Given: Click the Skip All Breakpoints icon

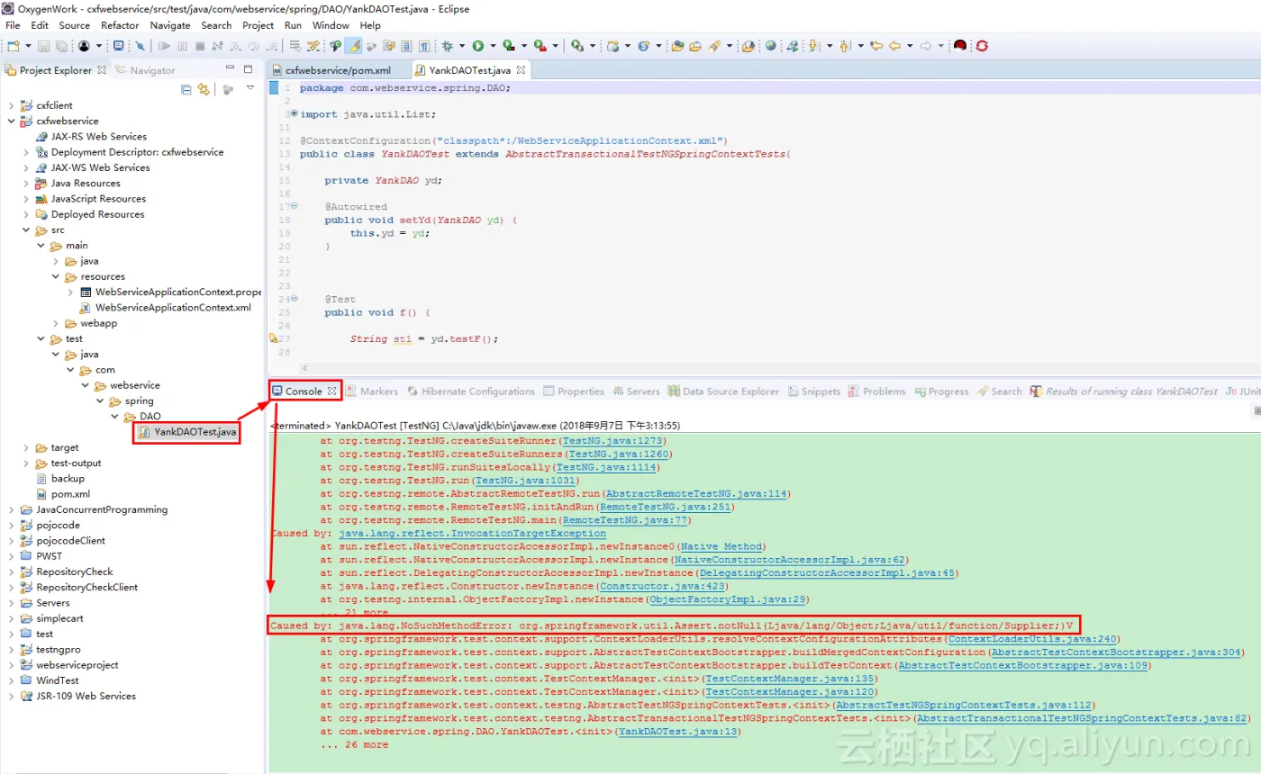Looking at the screenshot, I should 140,45.
